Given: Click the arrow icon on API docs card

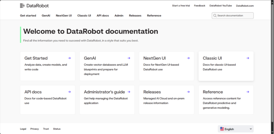Looking at the screenshot, I should 69,92.
